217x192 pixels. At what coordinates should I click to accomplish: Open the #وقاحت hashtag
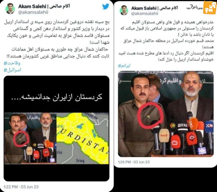point(12,63)
